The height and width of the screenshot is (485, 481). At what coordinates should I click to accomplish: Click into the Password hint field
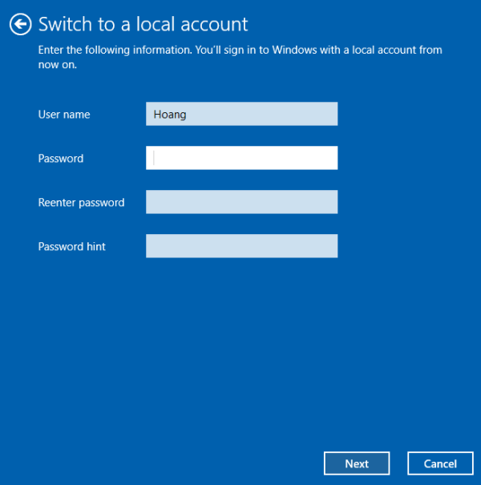tap(241, 246)
